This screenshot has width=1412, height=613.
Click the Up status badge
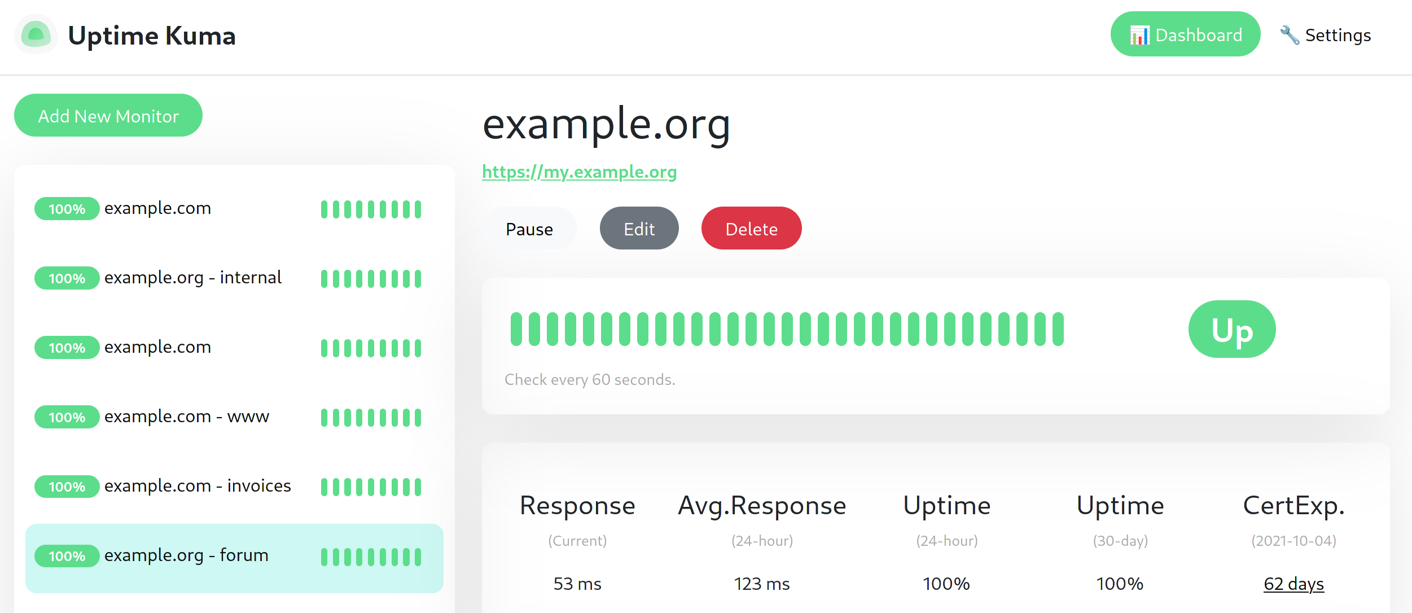coord(1232,329)
